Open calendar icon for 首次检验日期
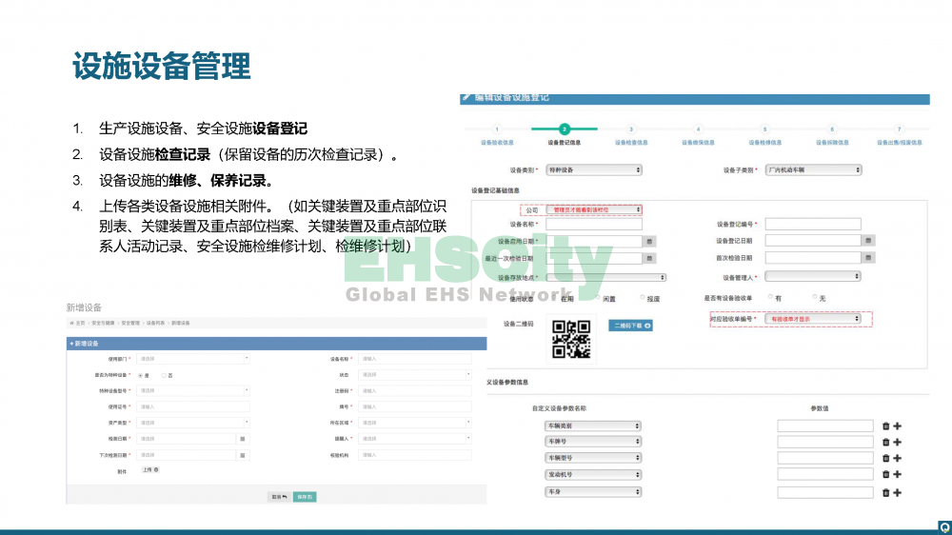952x535 pixels. click(868, 258)
